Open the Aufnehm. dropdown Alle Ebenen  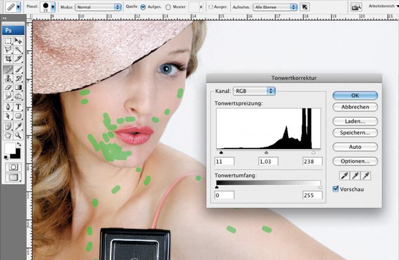pyautogui.click(x=275, y=7)
